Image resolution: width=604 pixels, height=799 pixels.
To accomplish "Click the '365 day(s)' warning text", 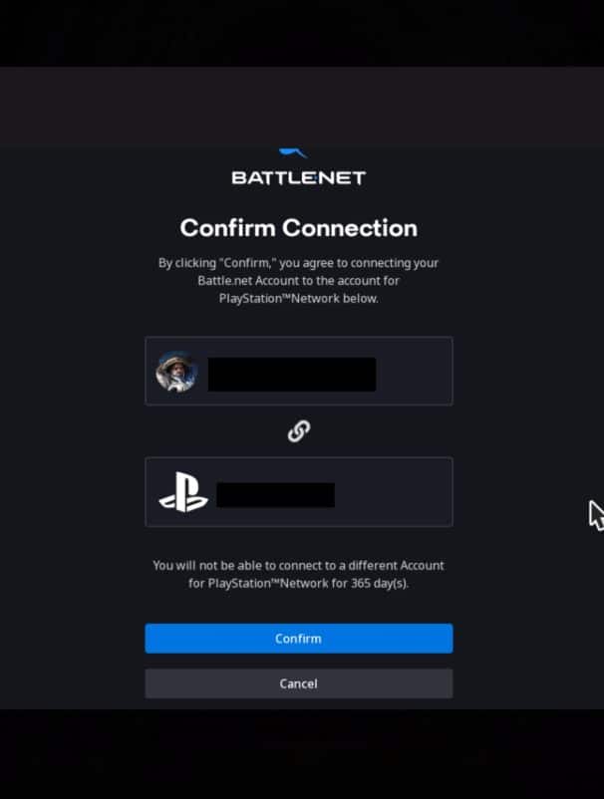I will (380, 584).
